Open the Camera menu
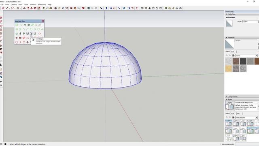 (14, 4)
